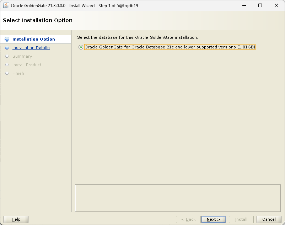Click the Installation Details step bullet icon
285x225 pixels.
[x=7, y=48]
